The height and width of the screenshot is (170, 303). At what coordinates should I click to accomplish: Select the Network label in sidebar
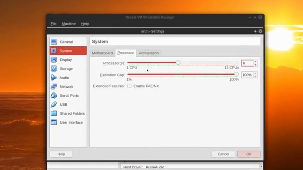click(66, 86)
